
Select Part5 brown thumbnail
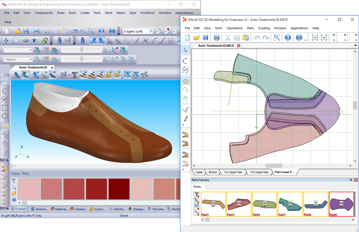click(x=213, y=204)
